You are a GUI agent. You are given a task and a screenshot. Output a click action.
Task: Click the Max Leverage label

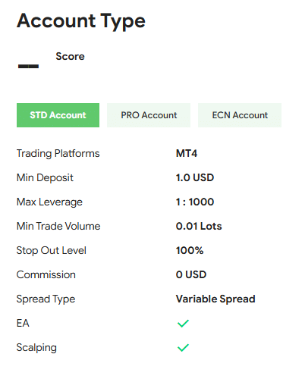[49, 202]
